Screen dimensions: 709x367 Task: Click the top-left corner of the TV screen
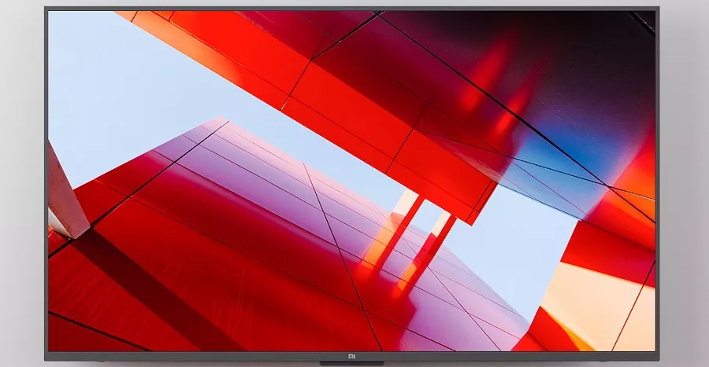tap(51, 14)
